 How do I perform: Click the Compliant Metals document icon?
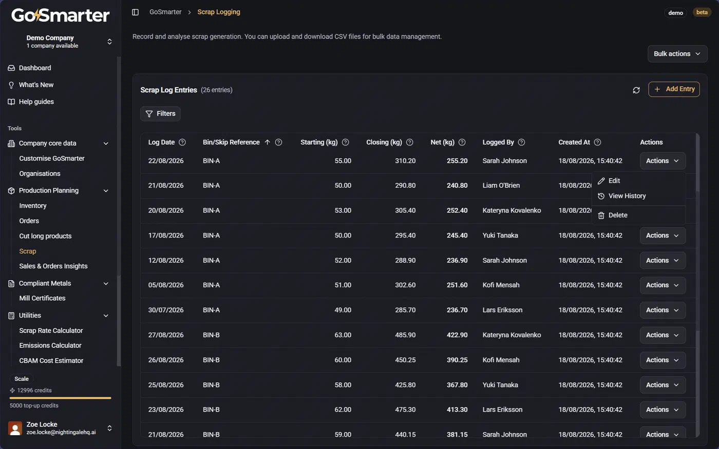pyautogui.click(x=11, y=283)
